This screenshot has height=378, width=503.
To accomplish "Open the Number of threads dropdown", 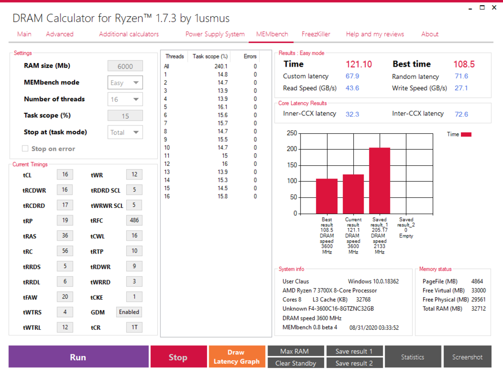I will (125, 99).
